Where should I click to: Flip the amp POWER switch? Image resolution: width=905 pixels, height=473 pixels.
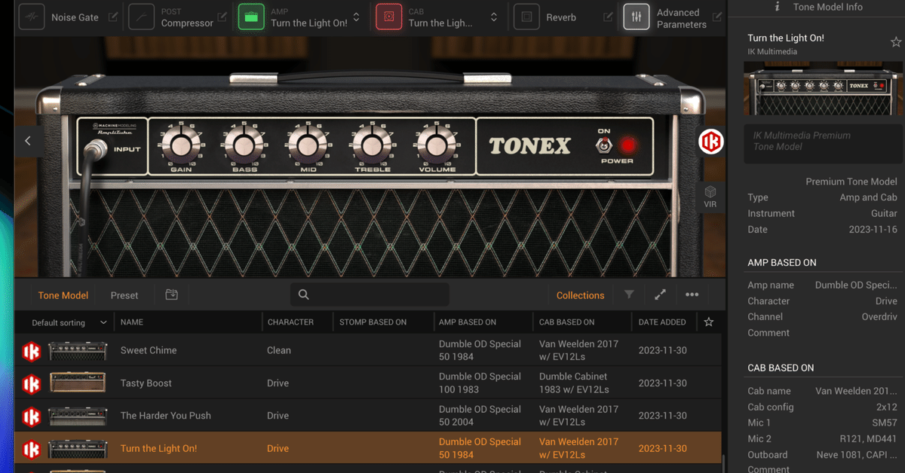coord(604,144)
